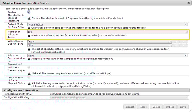
Task: Click the Persistent Identity (PID) label
Action: tap(18, 94)
